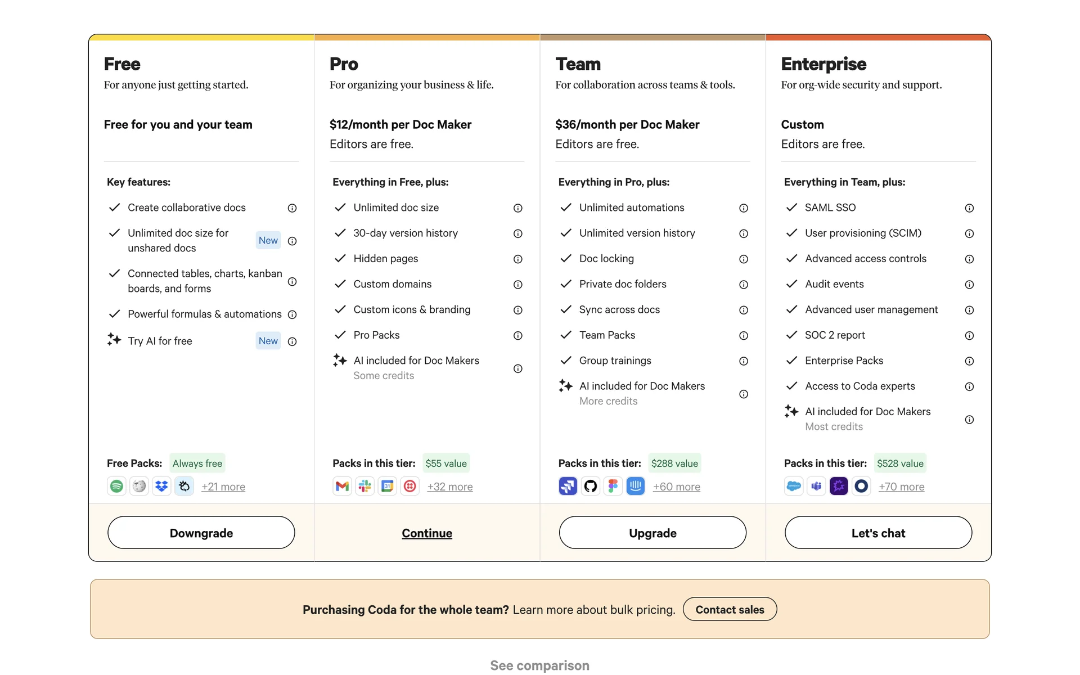Click the Google Calendar pack icon
The height and width of the screenshot is (675, 1080).
click(x=388, y=486)
